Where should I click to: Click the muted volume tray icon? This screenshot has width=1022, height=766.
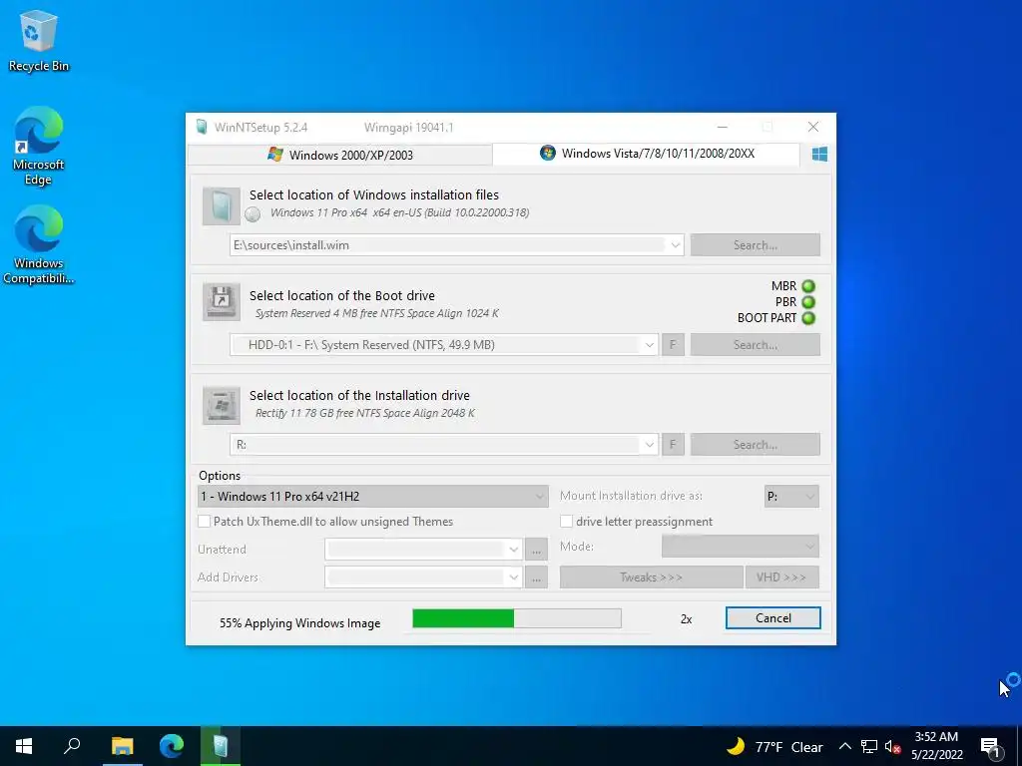[892, 746]
